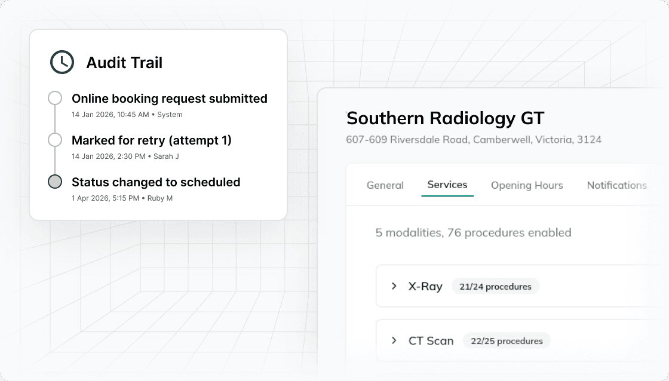This screenshot has height=381, width=669.
Task: Open the Opening Hours tab
Action: click(527, 185)
